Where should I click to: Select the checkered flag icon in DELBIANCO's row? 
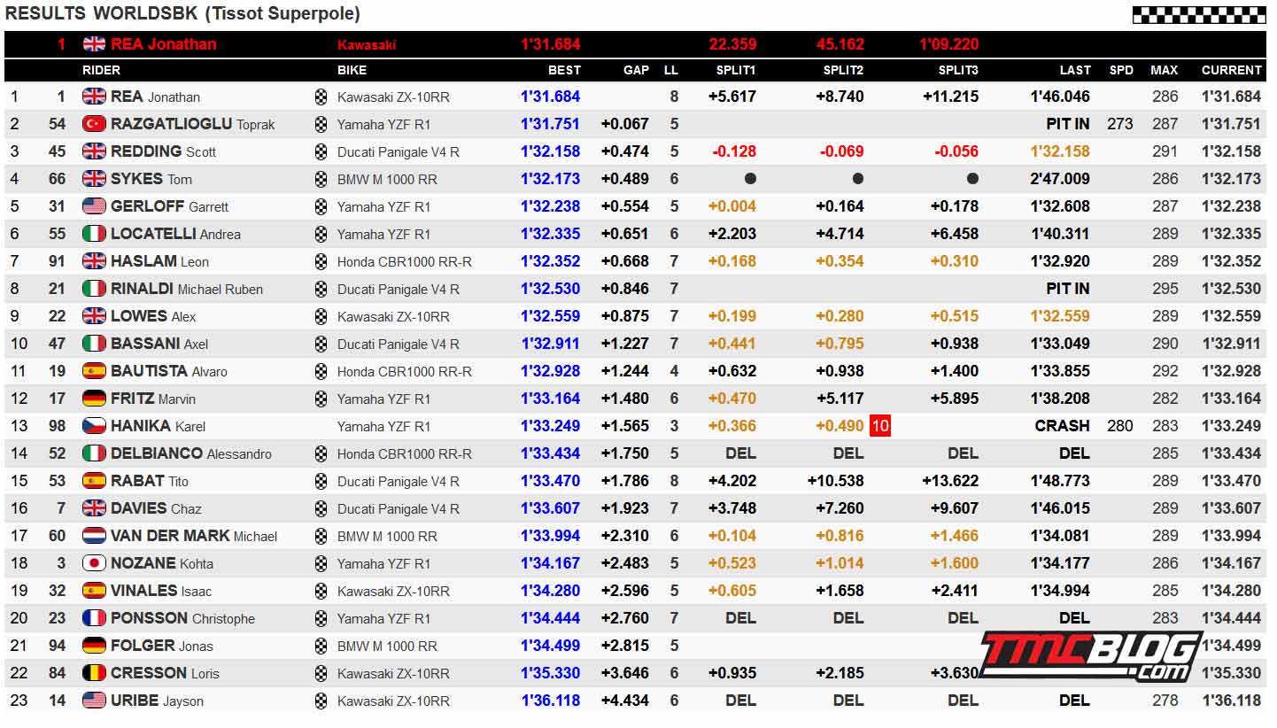[321, 453]
